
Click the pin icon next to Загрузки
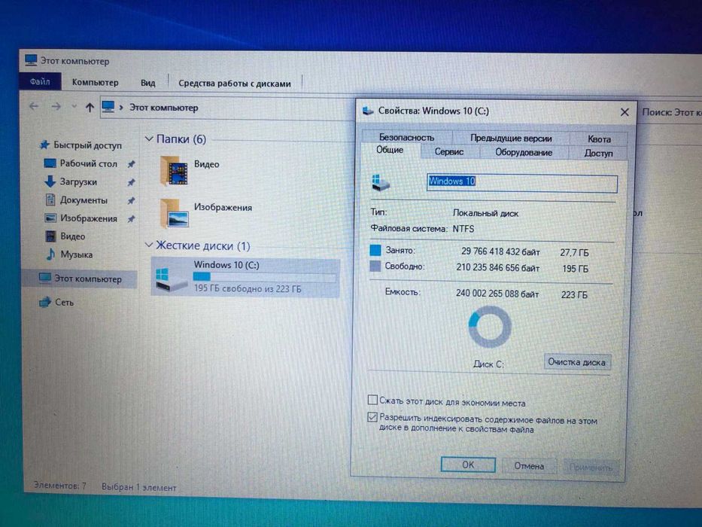coord(131,182)
